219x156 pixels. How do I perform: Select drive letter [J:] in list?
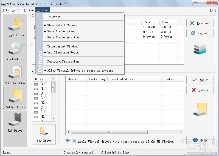[x=44, y=112]
